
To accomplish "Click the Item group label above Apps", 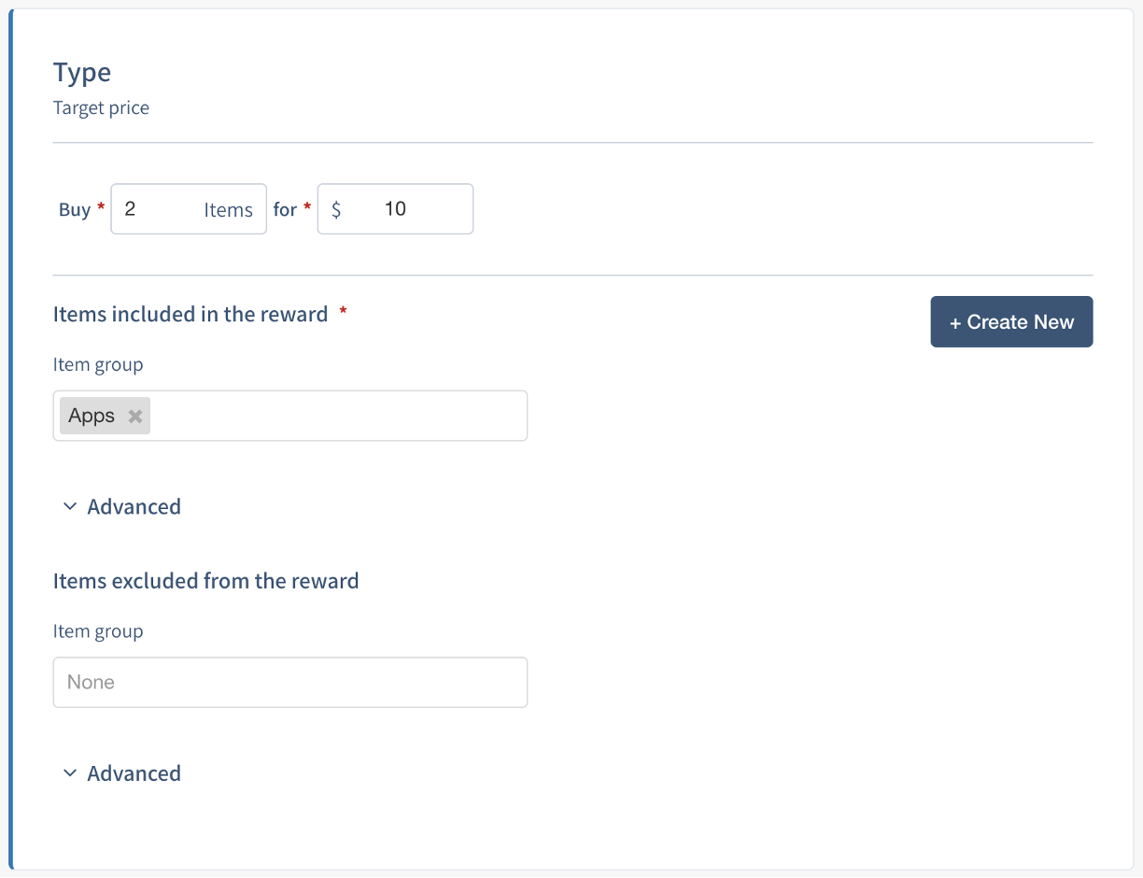I will click(x=98, y=364).
